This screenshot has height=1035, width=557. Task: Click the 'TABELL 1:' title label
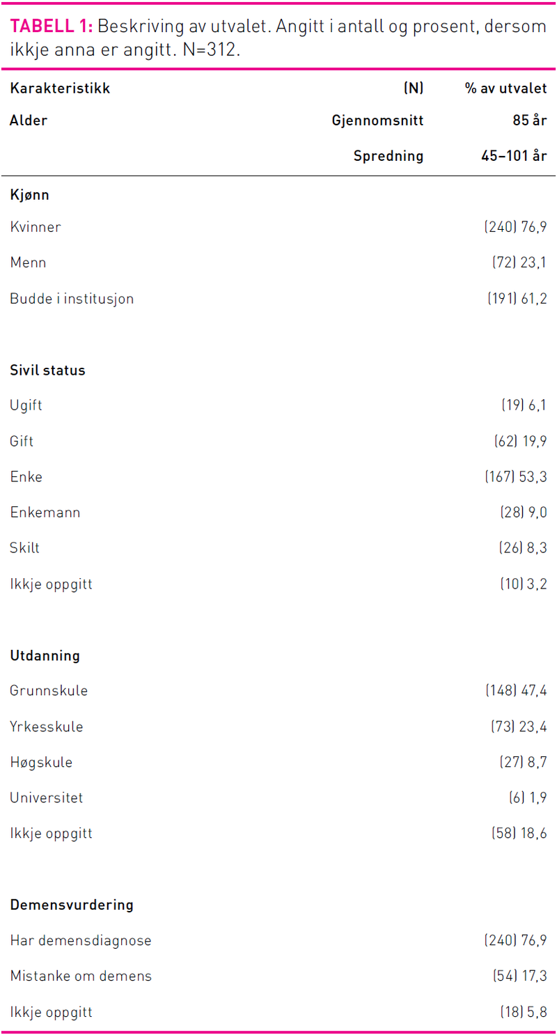tap(51, 27)
